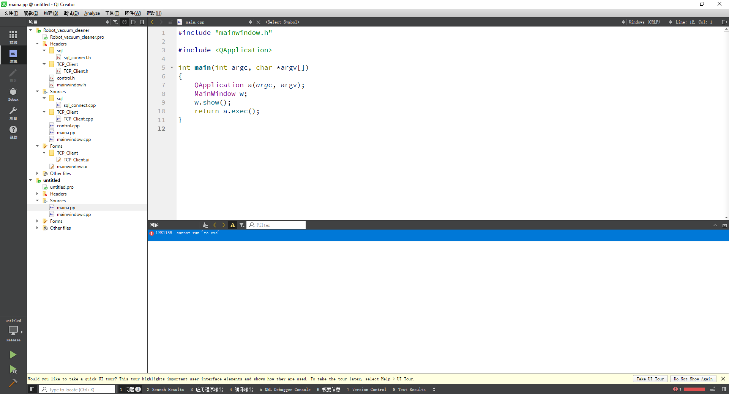The height and width of the screenshot is (394, 729).
Task: Open the Analyze menu
Action: (92, 13)
